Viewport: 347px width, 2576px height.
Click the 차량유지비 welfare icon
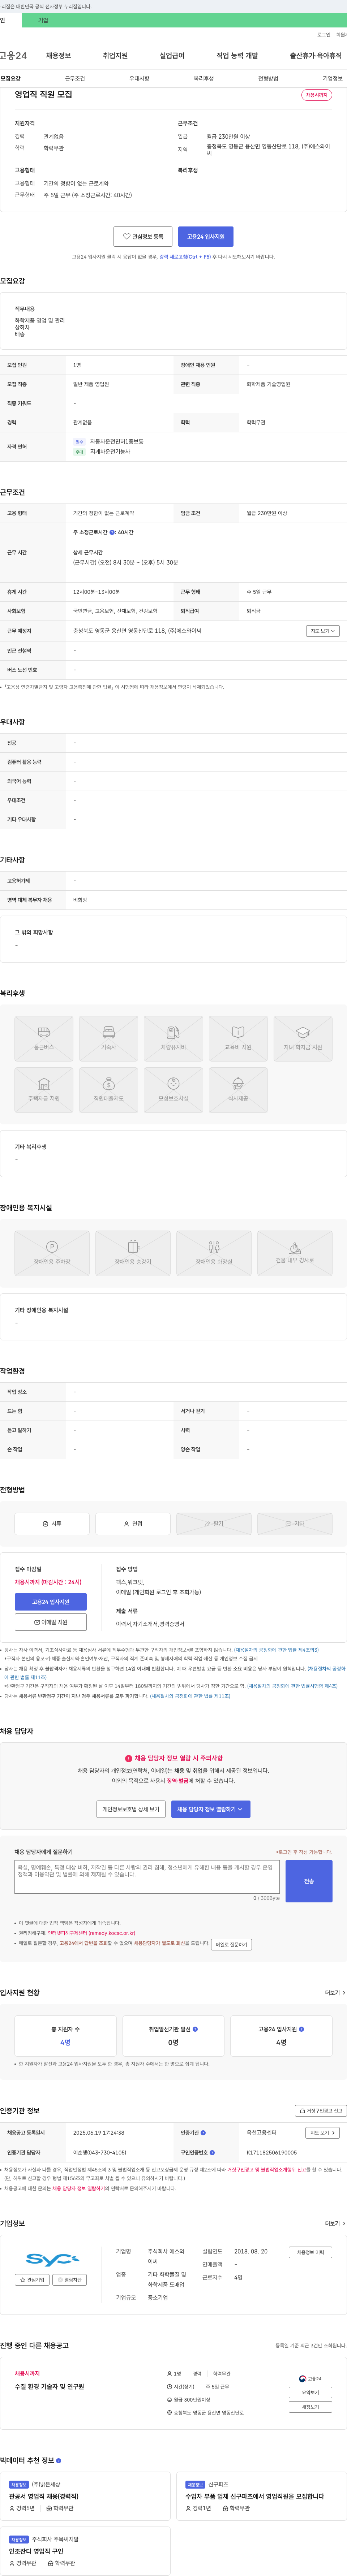[173, 1039]
